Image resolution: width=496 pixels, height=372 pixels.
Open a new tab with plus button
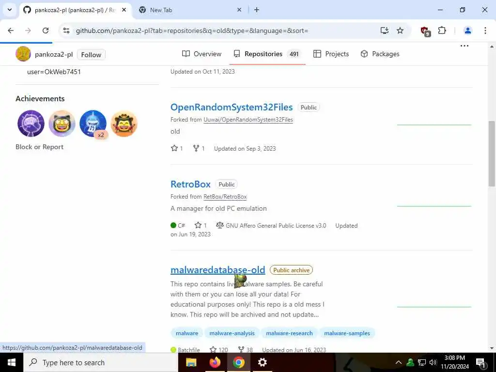point(257,10)
